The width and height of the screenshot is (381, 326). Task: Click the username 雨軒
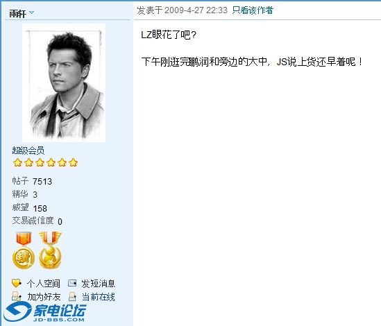[17, 14]
